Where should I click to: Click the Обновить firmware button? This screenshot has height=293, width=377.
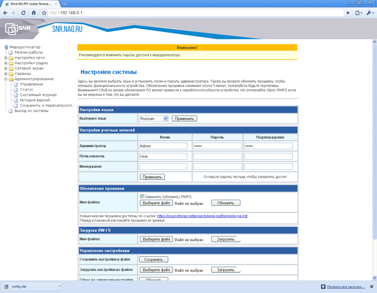coord(226,203)
